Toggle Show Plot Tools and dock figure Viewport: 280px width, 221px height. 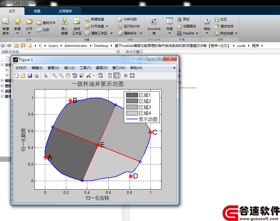click(x=132, y=76)
